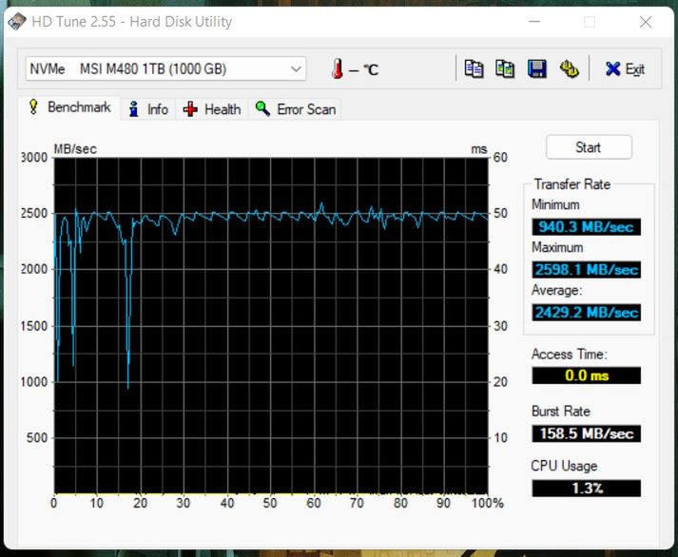This screenshot has height=557, width=678.
Task: Click the save screenshot floppy disk icon
Action: (x=536, y=69)
